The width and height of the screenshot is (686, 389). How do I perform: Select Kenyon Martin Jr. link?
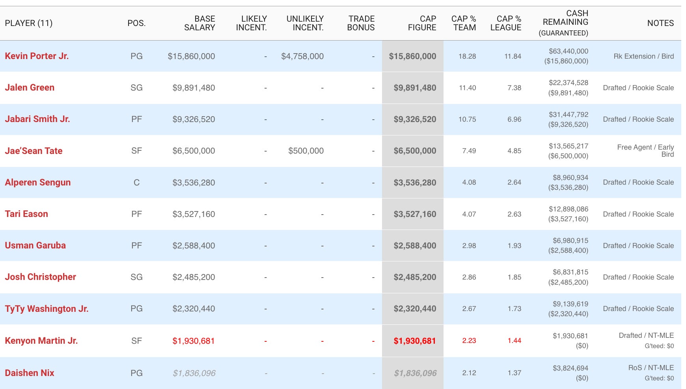point(41,341)
